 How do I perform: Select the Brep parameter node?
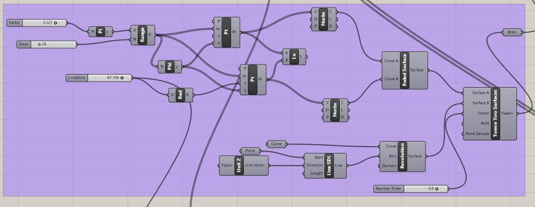tap(512, 32)
